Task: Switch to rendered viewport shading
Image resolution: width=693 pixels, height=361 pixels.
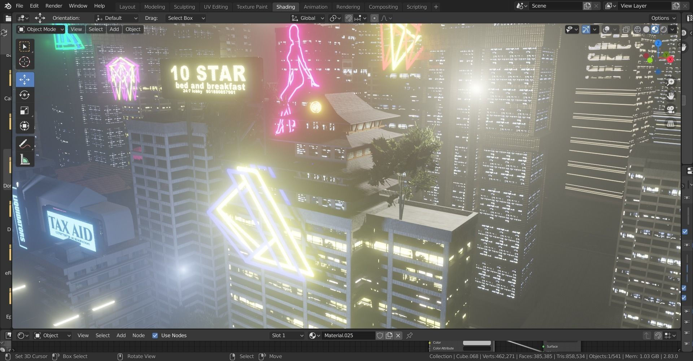Action: [x=663, y=29]
